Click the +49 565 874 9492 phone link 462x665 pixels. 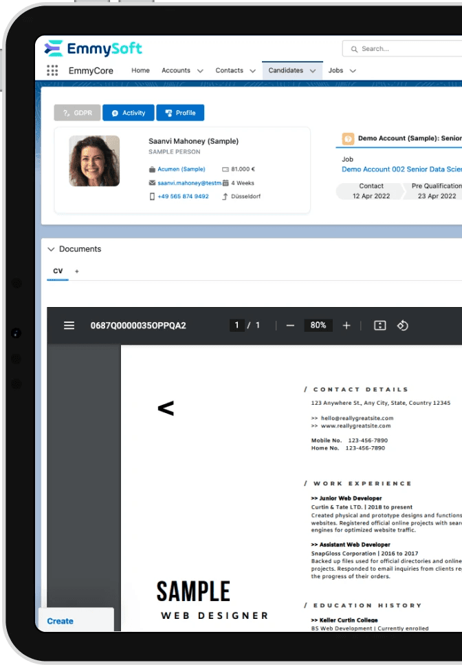[183, 196]
